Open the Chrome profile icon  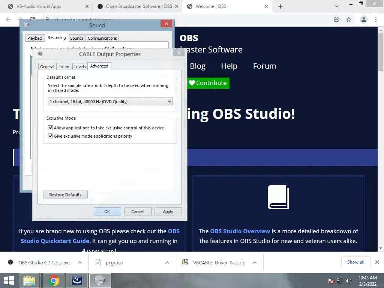(x=364, y=19)
